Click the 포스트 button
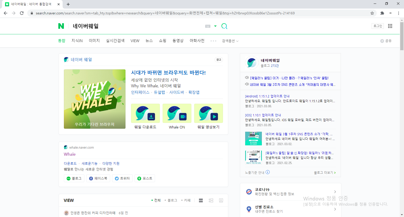Viewport: 404px width, 217px height. pos(145,178)
